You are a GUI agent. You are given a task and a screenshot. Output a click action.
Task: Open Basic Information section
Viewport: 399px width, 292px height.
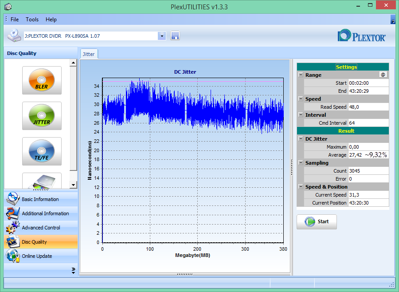(41, 199)
